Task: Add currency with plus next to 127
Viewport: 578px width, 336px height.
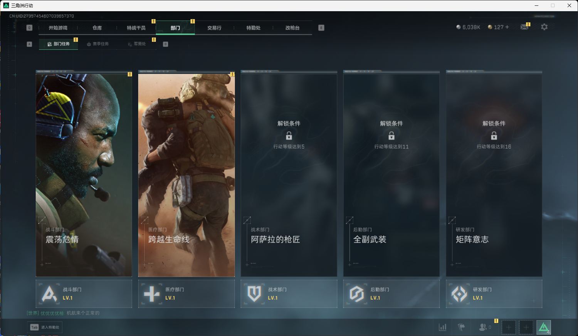Action: point(507,27)
